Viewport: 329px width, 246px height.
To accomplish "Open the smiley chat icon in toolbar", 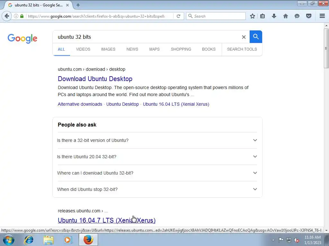I will pos(297,16).
